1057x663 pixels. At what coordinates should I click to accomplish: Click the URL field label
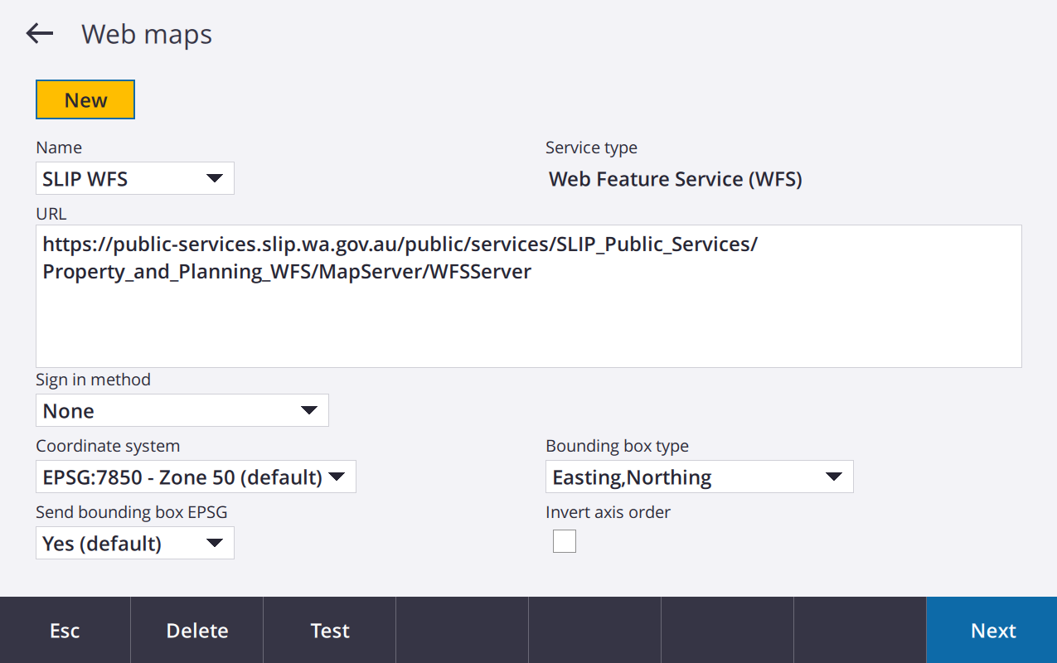click(x=51, y=214)
